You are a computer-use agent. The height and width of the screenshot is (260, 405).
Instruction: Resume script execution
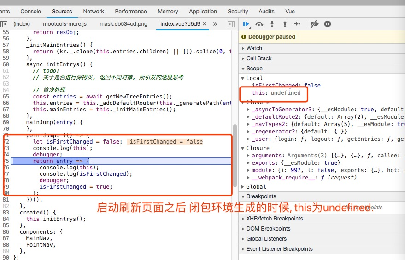click(x=246, y=24)
